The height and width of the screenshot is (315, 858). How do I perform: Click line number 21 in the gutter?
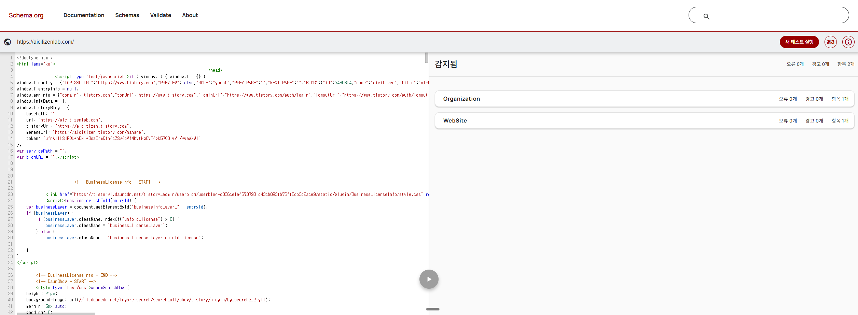click(10, 182)
